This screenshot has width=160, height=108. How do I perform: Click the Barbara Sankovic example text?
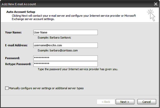point(54,38)
